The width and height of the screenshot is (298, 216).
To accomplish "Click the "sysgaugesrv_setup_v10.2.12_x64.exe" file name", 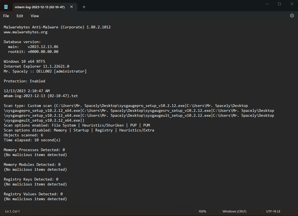I will [x=43, y=116].
